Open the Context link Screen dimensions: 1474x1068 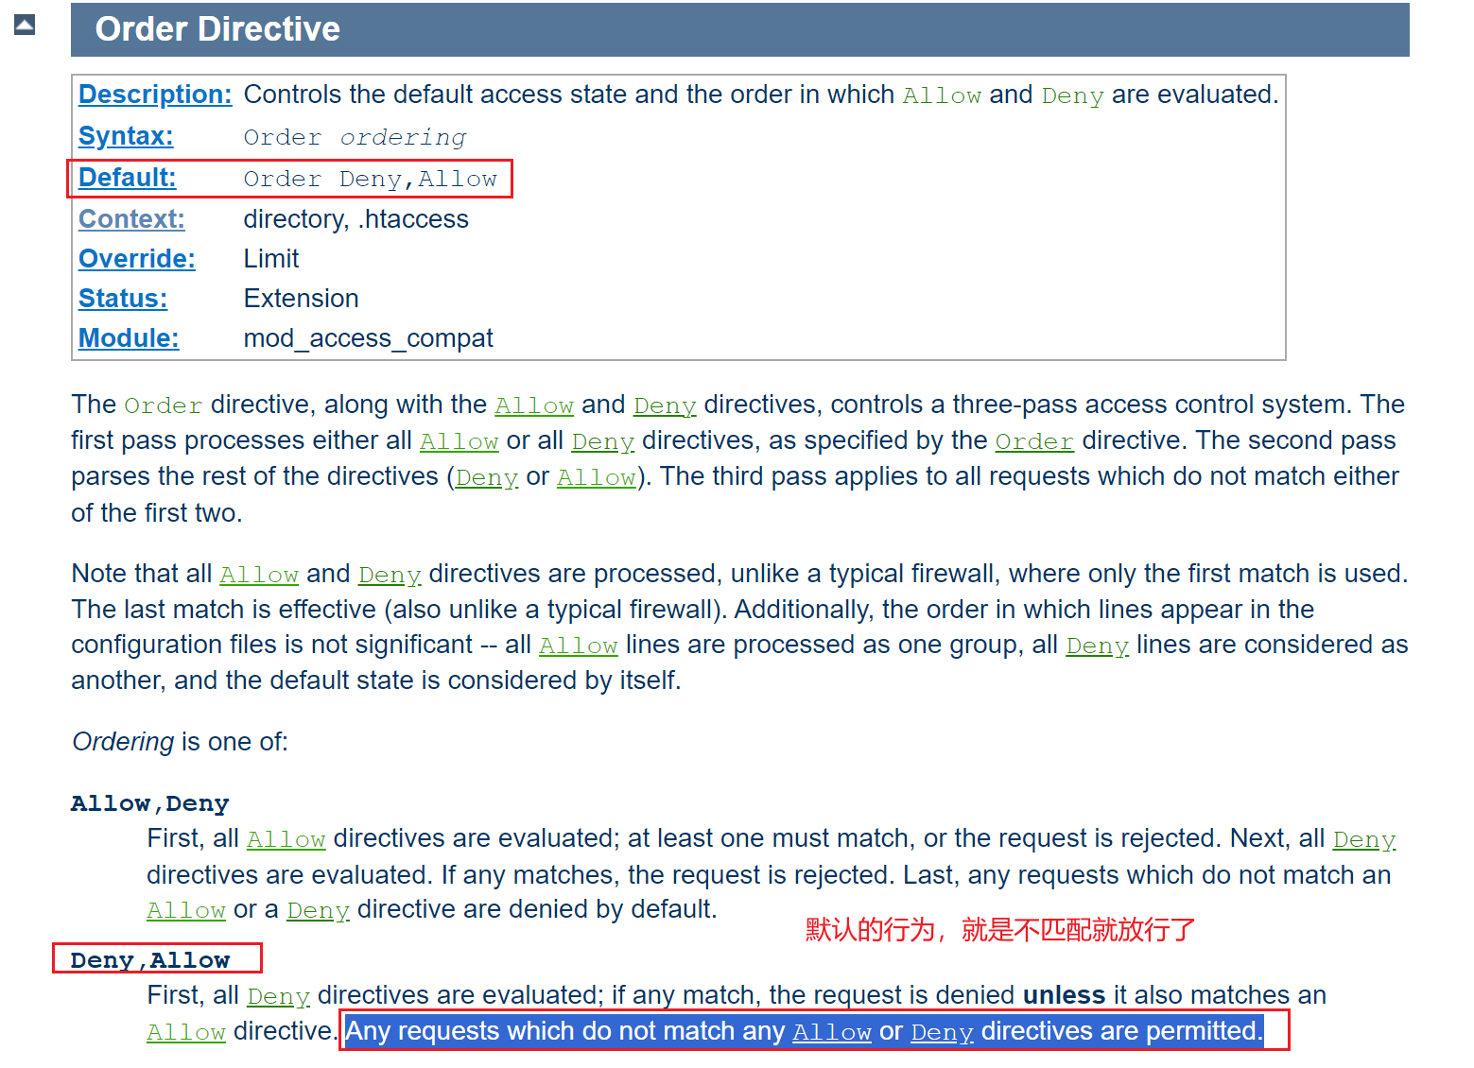pos(131,219)
